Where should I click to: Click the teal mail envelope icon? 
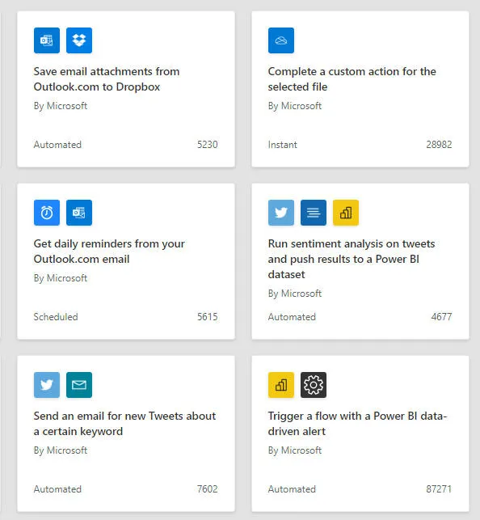(79, 385)
